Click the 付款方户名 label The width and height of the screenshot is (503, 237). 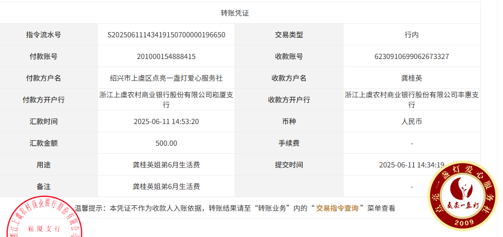43,78
